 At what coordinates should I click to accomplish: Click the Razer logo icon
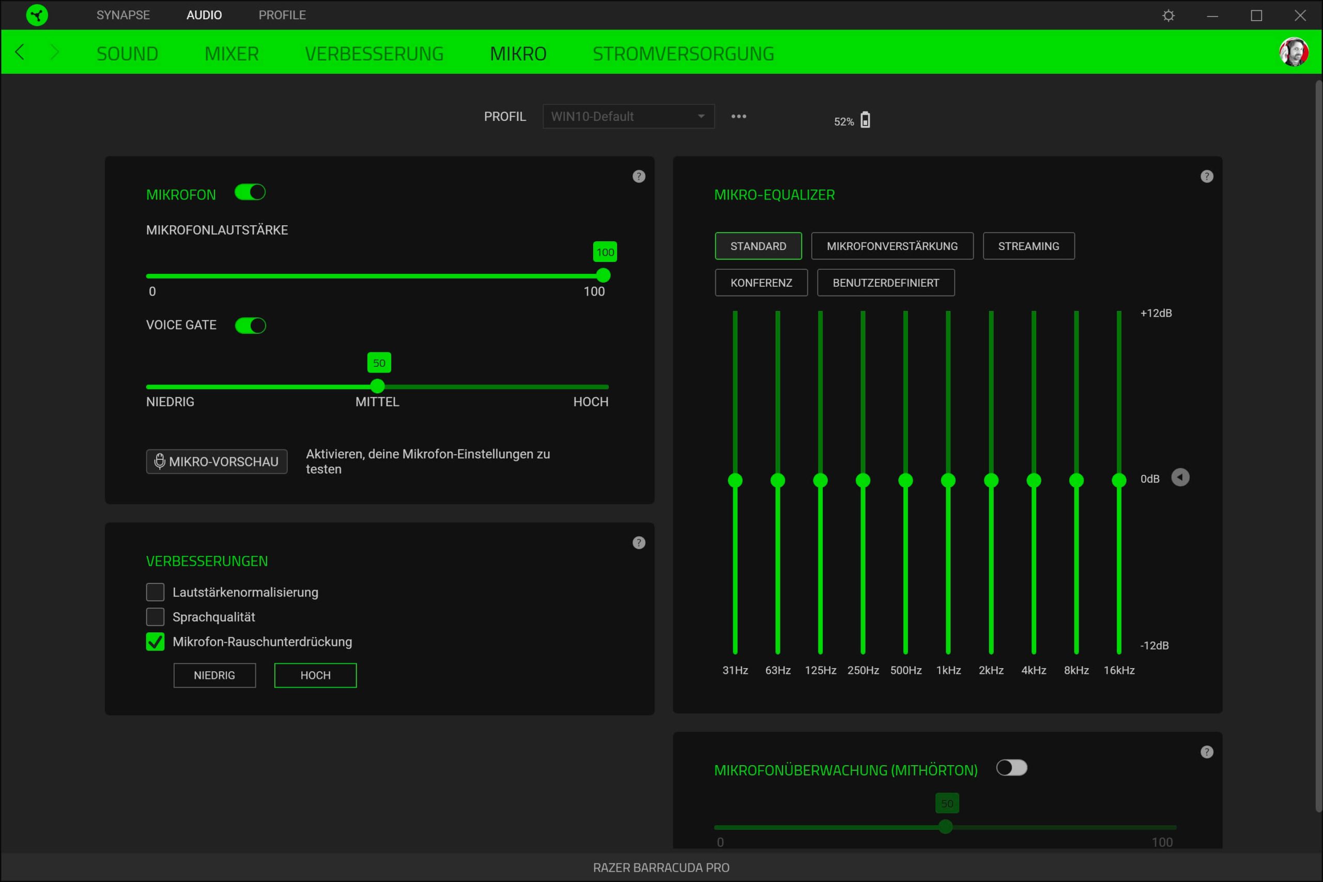pyautogui.click(x=37, y=15)
